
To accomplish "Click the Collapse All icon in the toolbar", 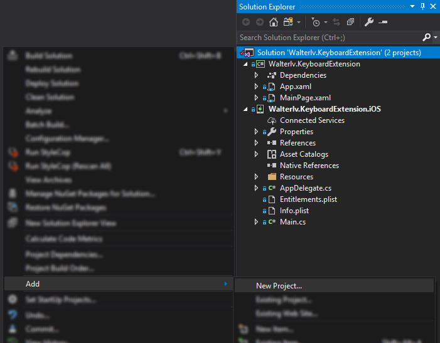I will pos(350,22).
